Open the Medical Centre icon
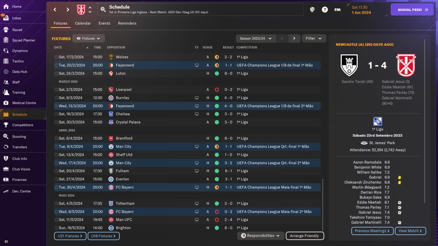The width and height of the screenshot is (438, 246). pyautogui.click(x=6, y=103)
